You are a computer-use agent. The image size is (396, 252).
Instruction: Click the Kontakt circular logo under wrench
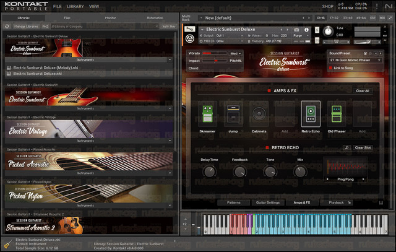(190, 38)
